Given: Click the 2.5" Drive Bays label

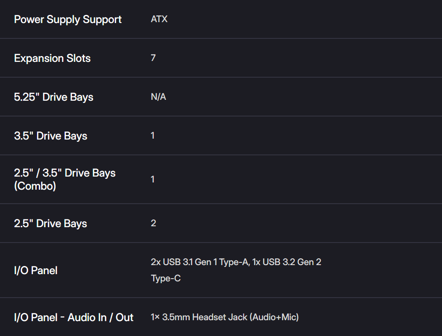Looking at the screenshot, I should [51, 224].
